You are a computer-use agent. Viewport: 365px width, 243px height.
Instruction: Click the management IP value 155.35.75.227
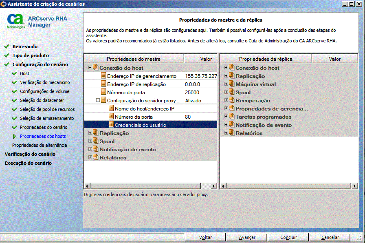201,76
